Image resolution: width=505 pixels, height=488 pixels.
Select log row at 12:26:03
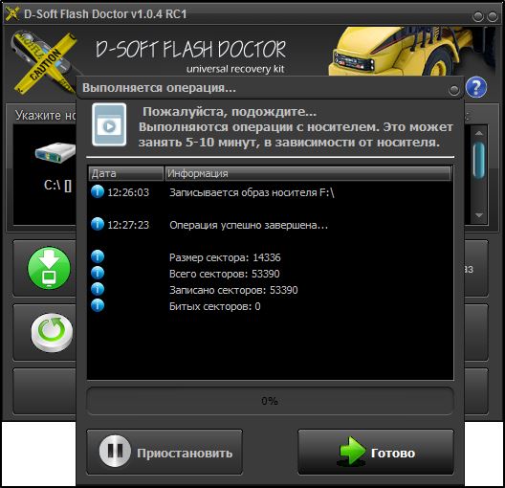coord(271,192)
